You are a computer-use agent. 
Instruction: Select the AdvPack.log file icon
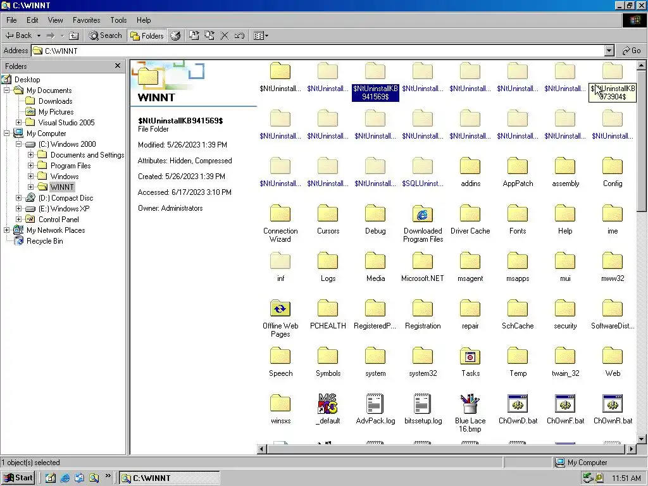375,404
